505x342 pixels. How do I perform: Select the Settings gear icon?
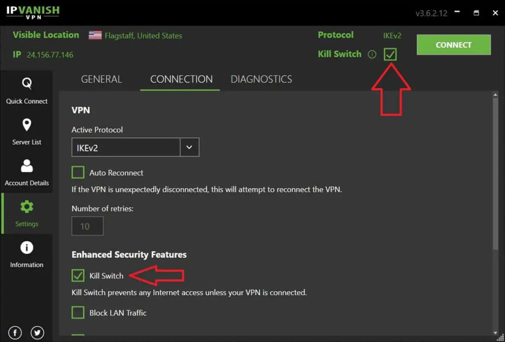point(27,207)
